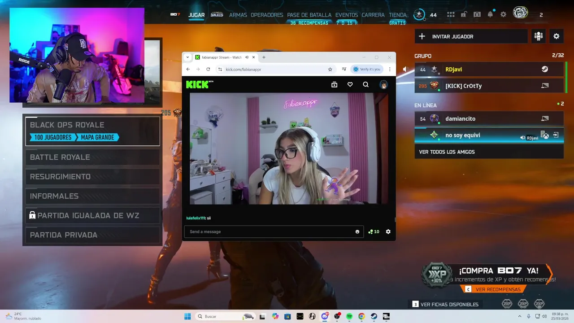This screenshot has height=323, width=574.
Task: Open the headset voice chat icon
Action: pyautogui.click(x=477, y=14)
